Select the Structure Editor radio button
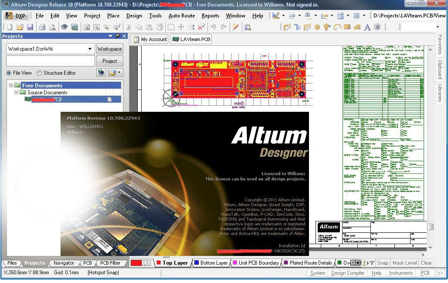Screen dimensions: 448x283 tap(39, 73)
